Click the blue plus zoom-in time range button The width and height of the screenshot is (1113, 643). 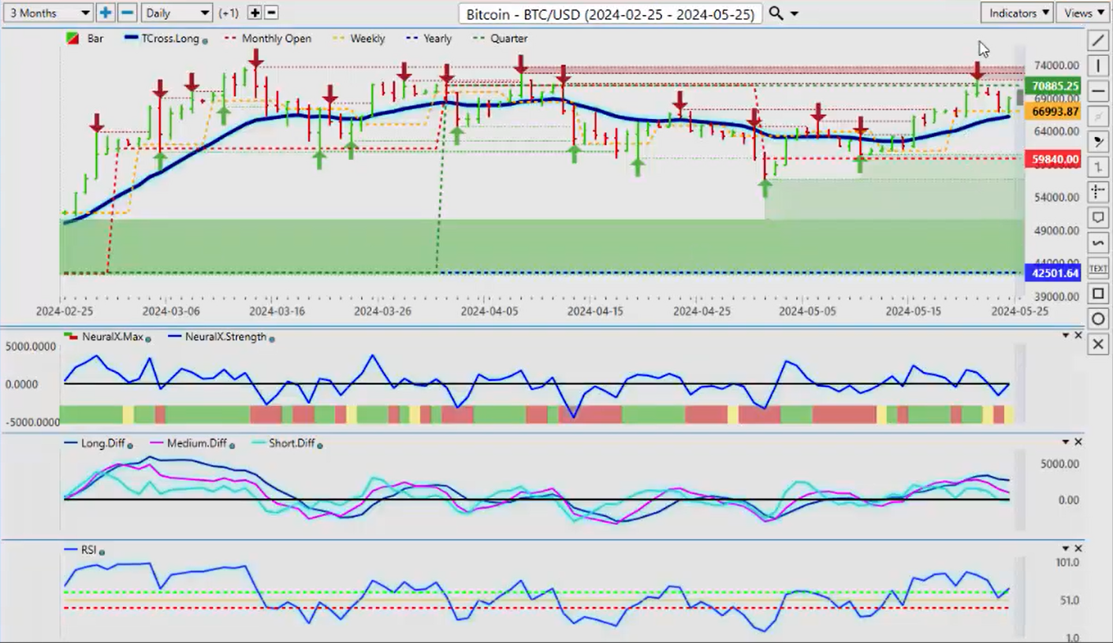click(x=106, y=13)
